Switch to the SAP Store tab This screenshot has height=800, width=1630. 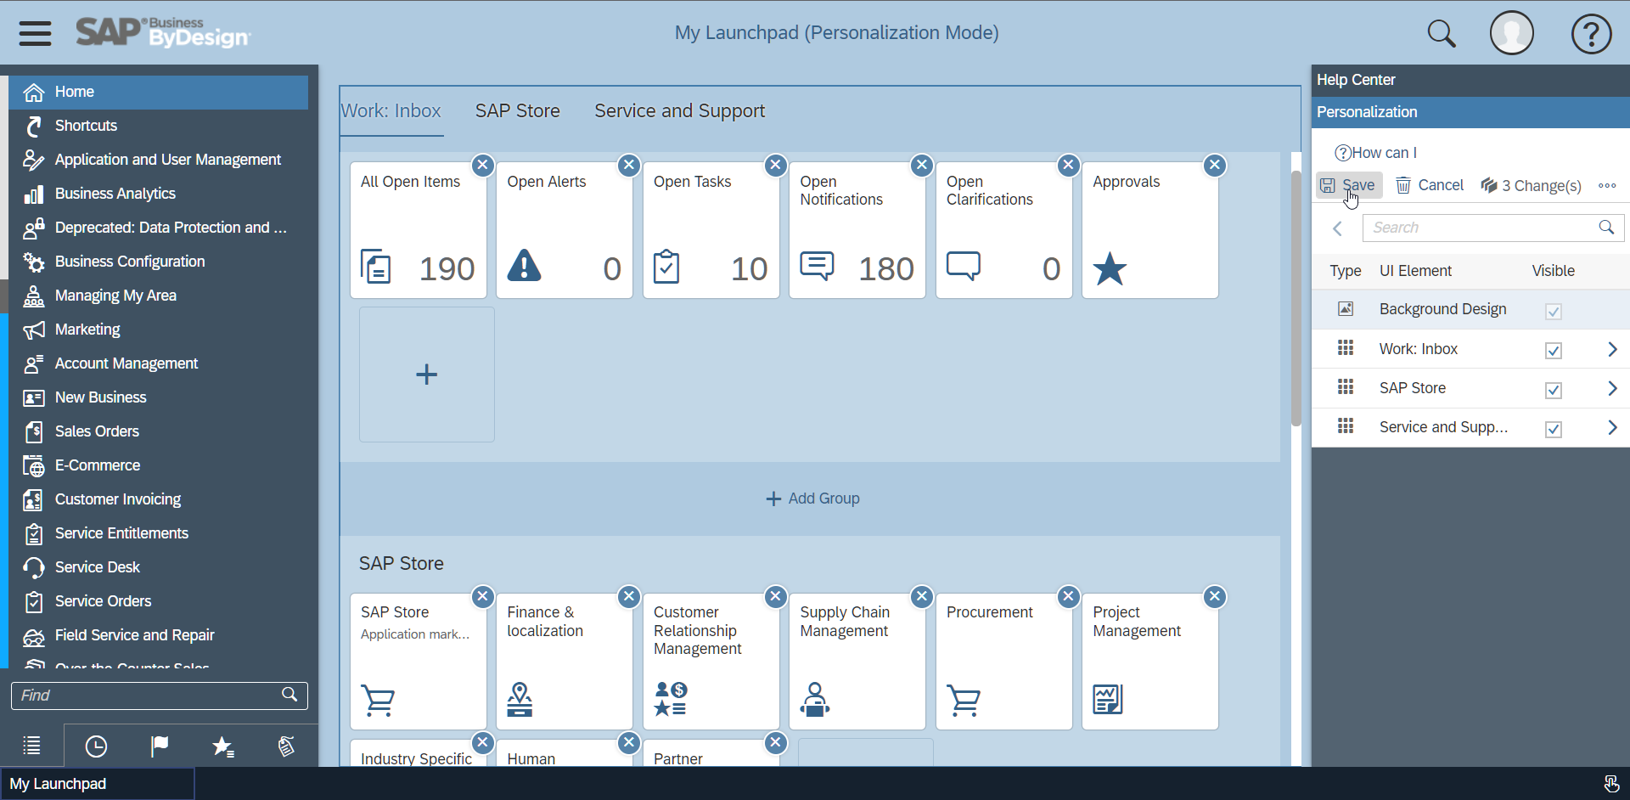click(x=518, y=110)
